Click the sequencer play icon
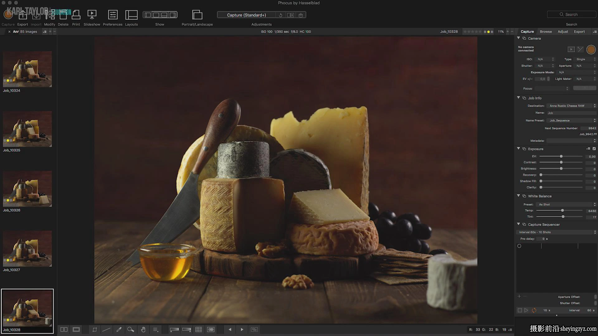This screenshot has height=336, width=598. (x=526, y=310)
